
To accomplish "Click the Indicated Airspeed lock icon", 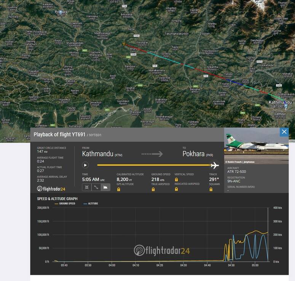I will (x=176, y=189).
